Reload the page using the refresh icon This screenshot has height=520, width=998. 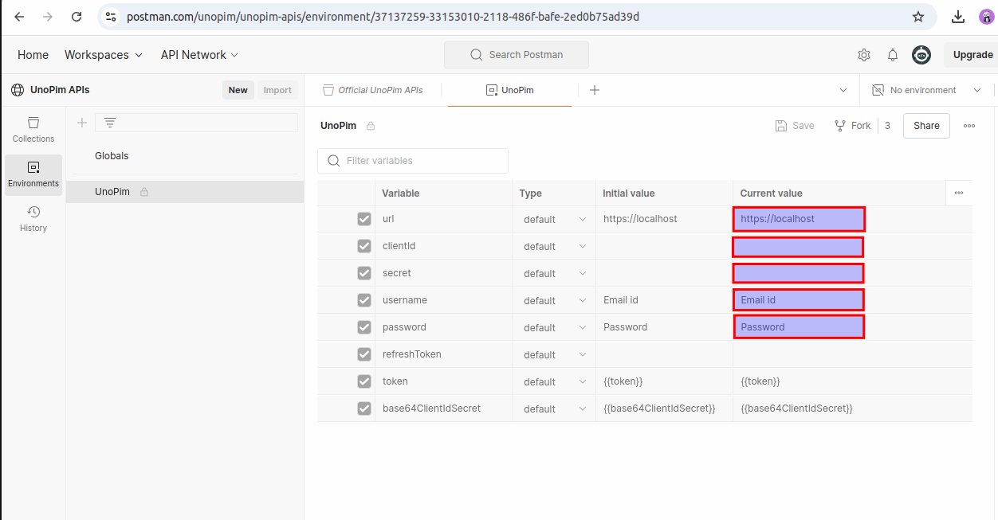click(x=76, y=17)
